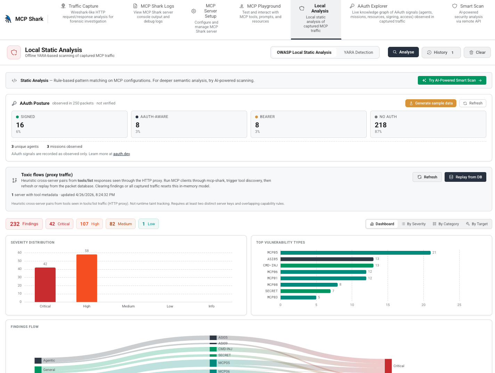Select the Signed posture card
This screenshot has width=495, height=373.
[70, 124]
